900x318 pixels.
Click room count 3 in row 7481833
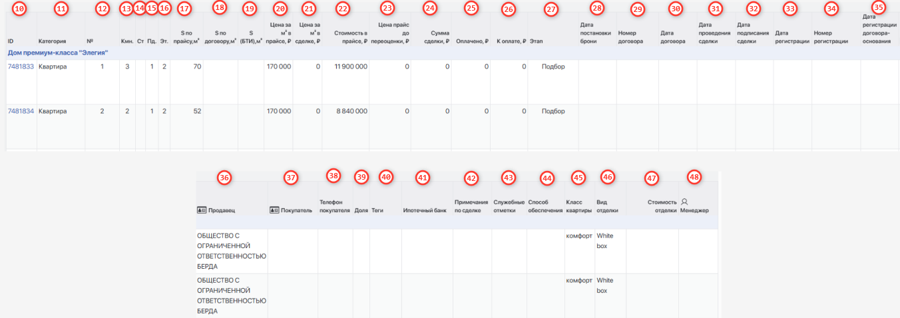click(x=127, y=67)
